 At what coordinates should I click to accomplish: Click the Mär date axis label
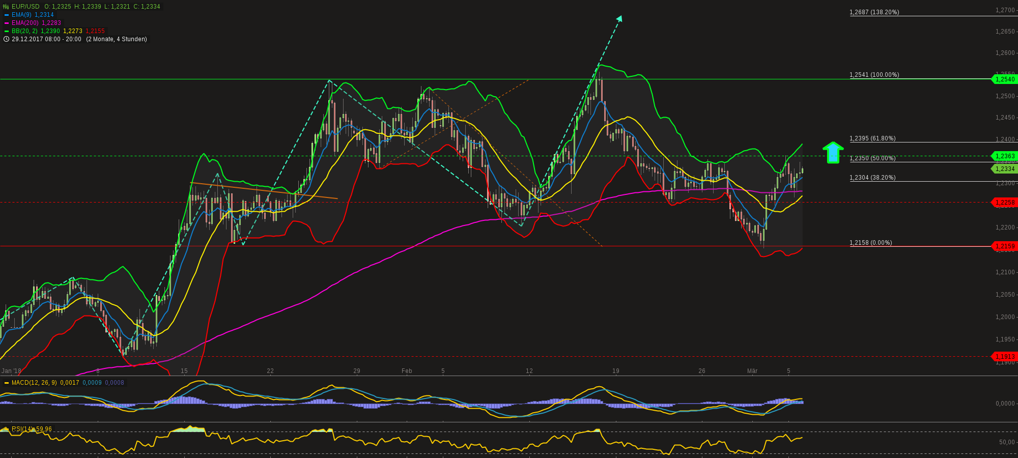point(752,371)
